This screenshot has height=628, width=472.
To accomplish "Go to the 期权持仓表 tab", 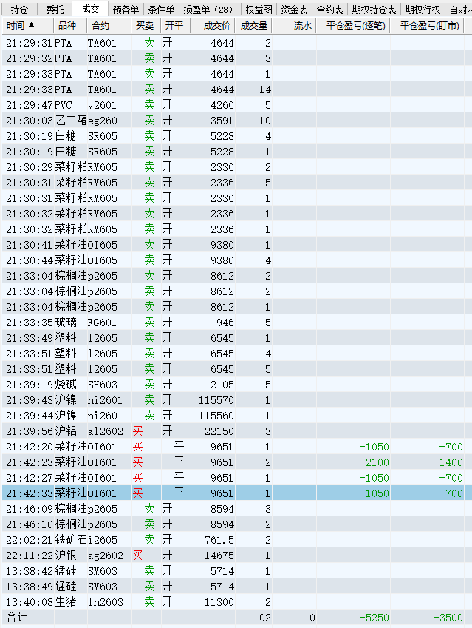I will click(374, 10).
